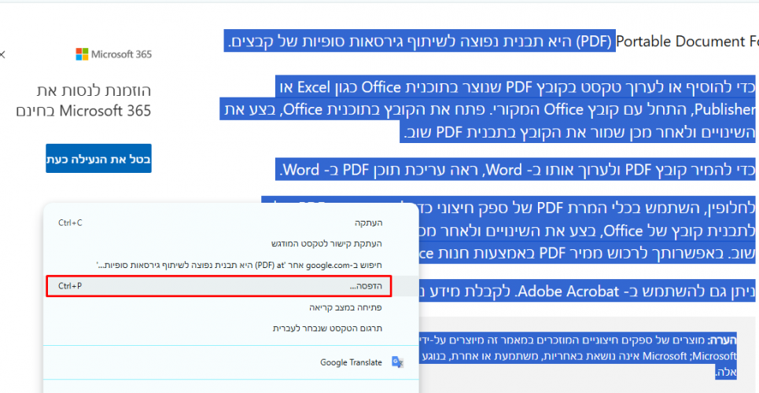The width and height of the screenshot is (759, 393).
Task: Close the Microsoft 365 promo panel
Action: point(2,54)
